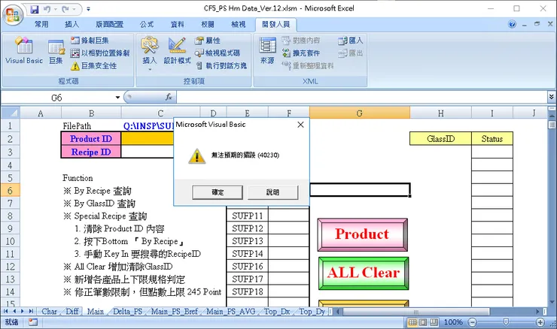Click the Undo arrow in the quick access toolbar
The height and width of the screenshot is (329, 557).
[x=47, y=9]
